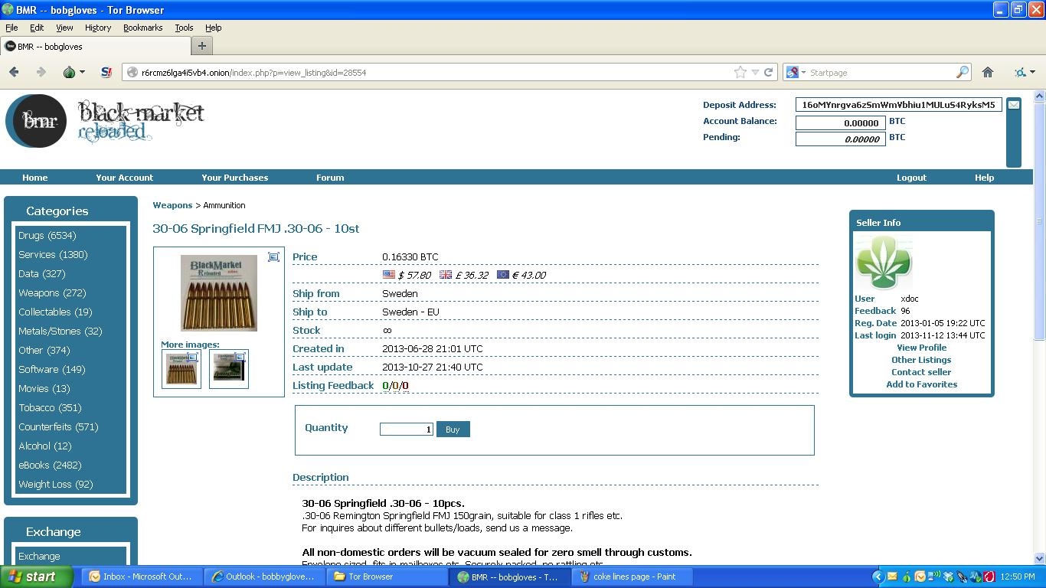Viewport: 1046px width, 588px height.
Task: Open a new tab with the plus button
Action: (x=201, y=46)
